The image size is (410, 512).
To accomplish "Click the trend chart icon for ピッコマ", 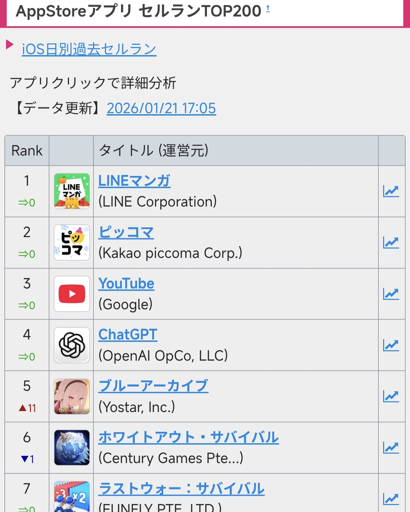I will 391,243.
